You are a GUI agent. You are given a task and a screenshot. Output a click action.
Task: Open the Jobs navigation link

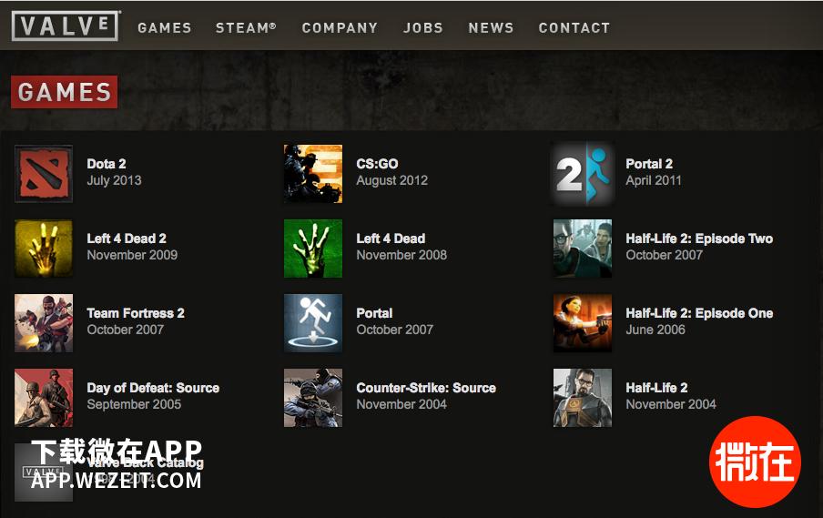[423, 28]
